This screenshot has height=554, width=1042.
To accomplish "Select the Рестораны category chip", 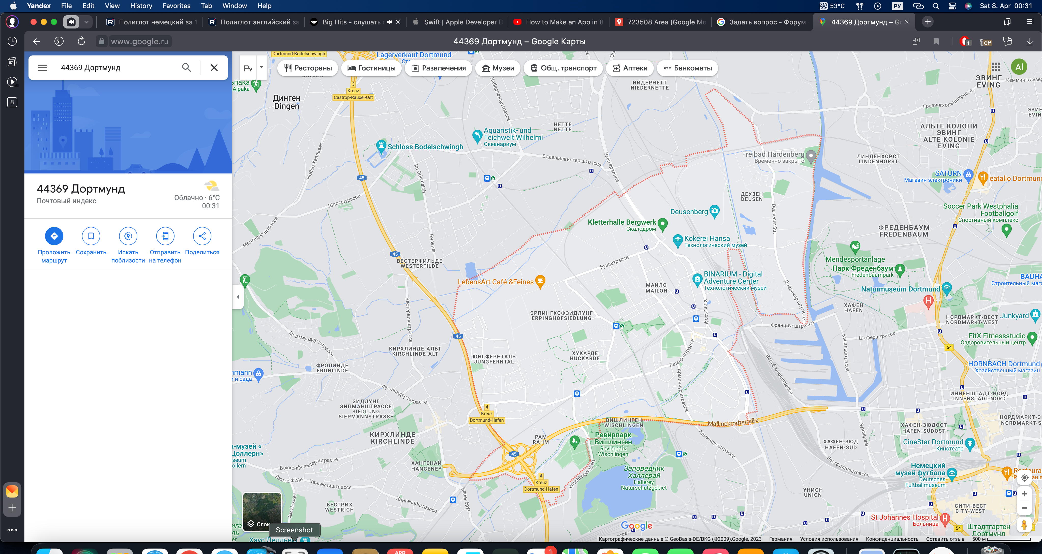I will pos(308,68).
